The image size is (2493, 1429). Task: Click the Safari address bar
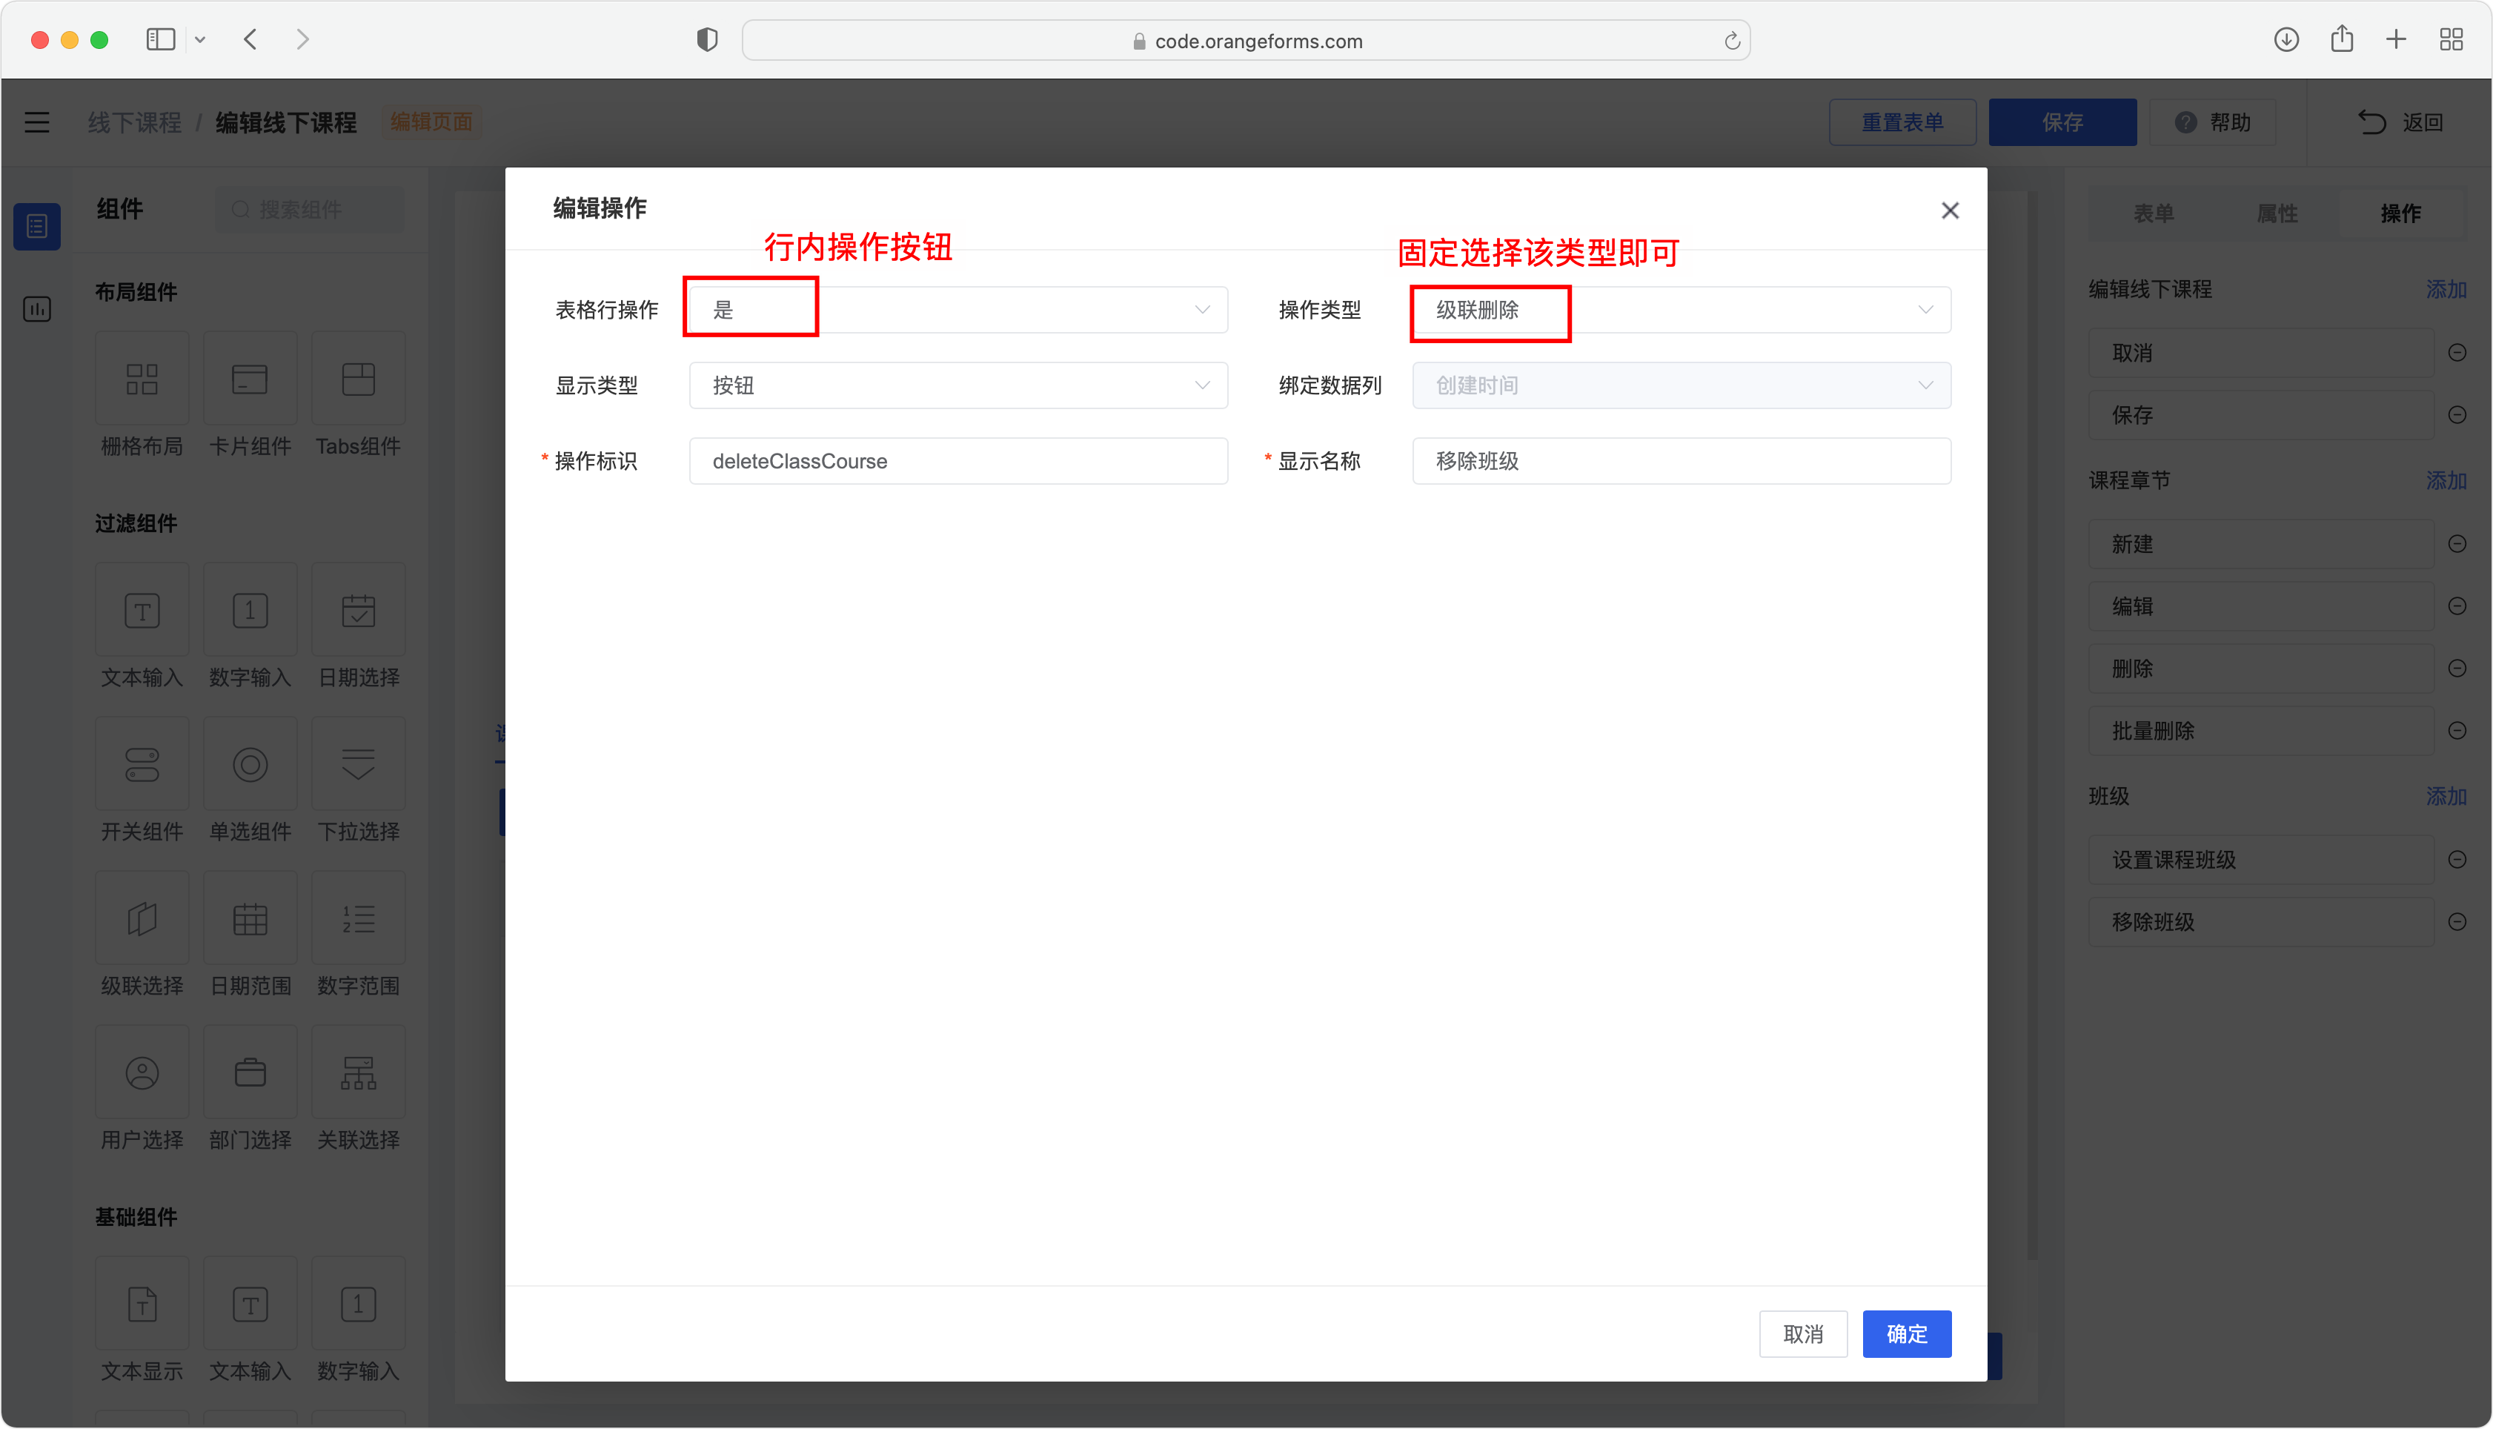coord(1246,40)
